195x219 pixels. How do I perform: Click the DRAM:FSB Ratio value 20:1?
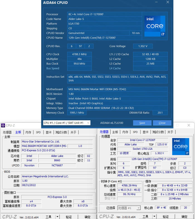[x=160, y=113]
